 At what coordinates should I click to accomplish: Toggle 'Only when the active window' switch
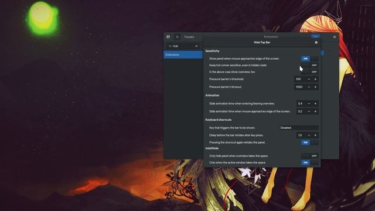click(x=310, y=162)
